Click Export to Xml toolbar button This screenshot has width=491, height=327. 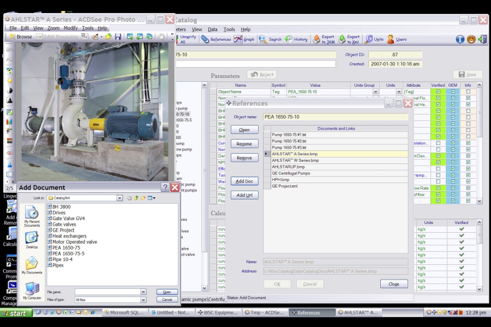(349, 39)
